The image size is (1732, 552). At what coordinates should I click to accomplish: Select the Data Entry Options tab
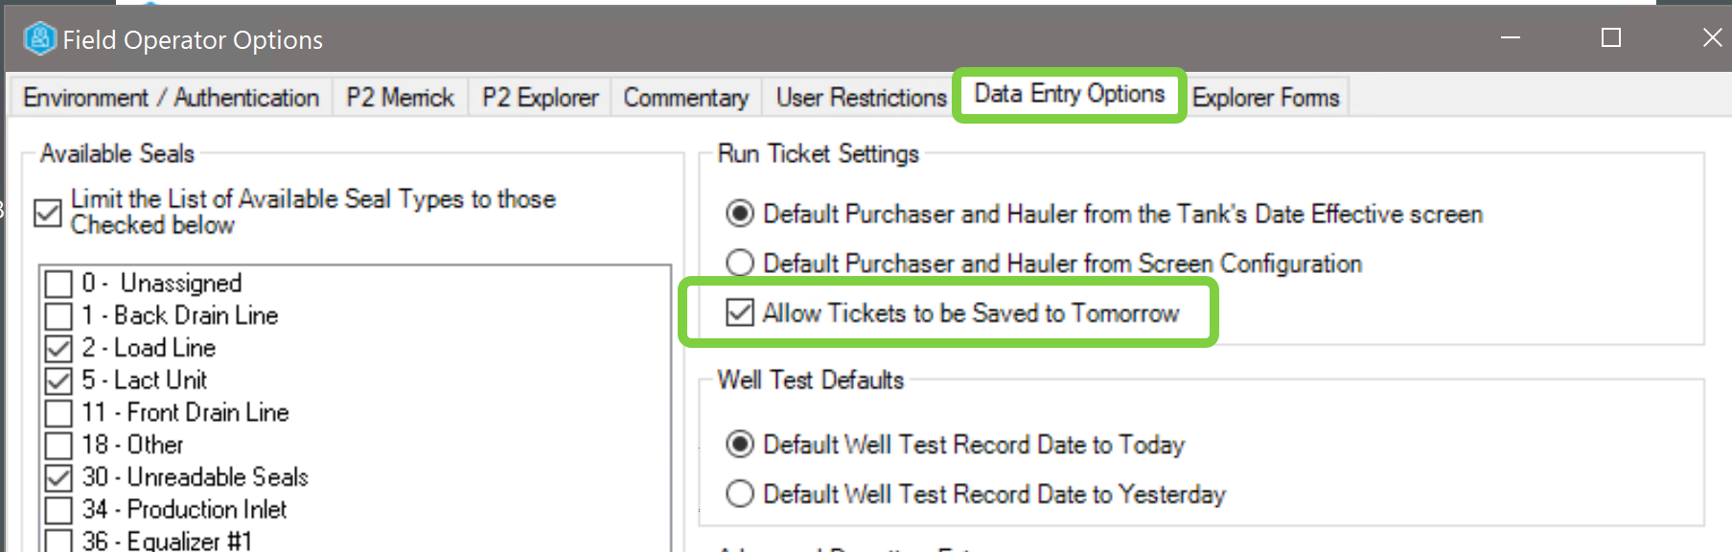[1069, 94]
